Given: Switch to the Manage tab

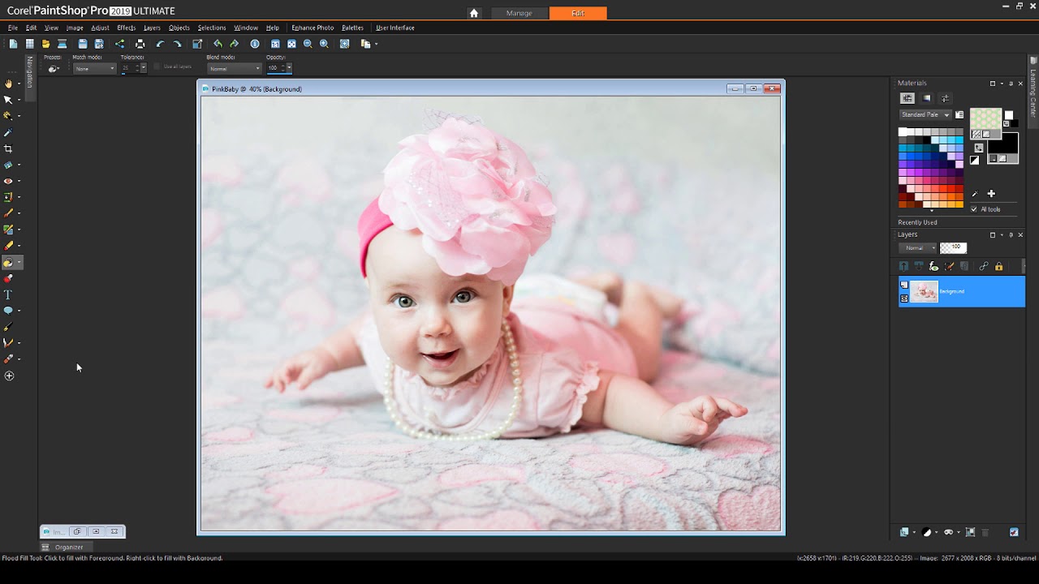Looking at the screenshot, I should pos(519,13).
